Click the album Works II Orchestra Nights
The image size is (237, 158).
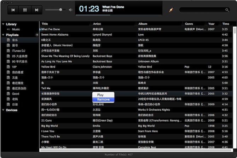pyautogui.click(x=154, y=110)
